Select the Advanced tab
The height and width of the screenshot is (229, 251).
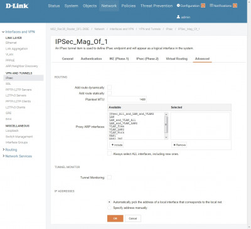[x=202, y=58]
